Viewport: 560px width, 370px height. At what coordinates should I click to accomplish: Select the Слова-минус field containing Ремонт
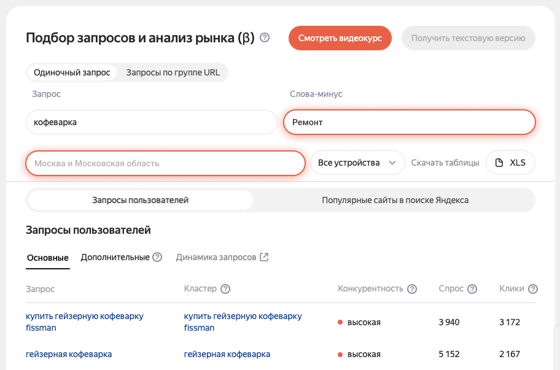409,122
